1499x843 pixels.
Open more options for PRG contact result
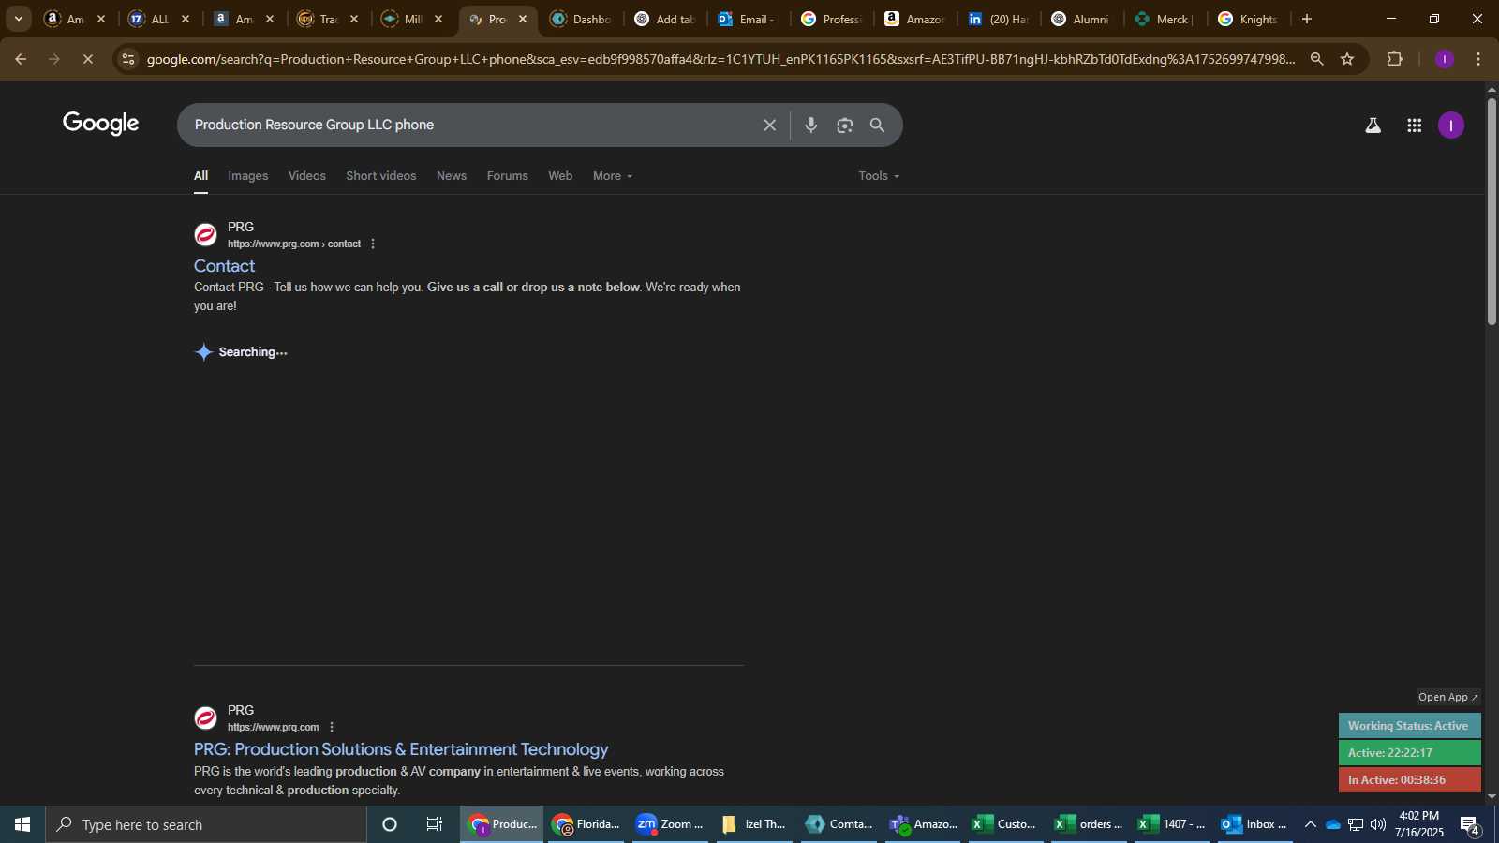click(x=373, y=244)
